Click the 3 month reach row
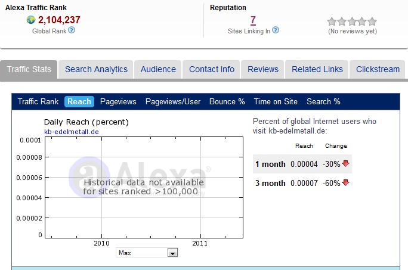The width and height of the screenshot is (408, 270). click(302, 183)
